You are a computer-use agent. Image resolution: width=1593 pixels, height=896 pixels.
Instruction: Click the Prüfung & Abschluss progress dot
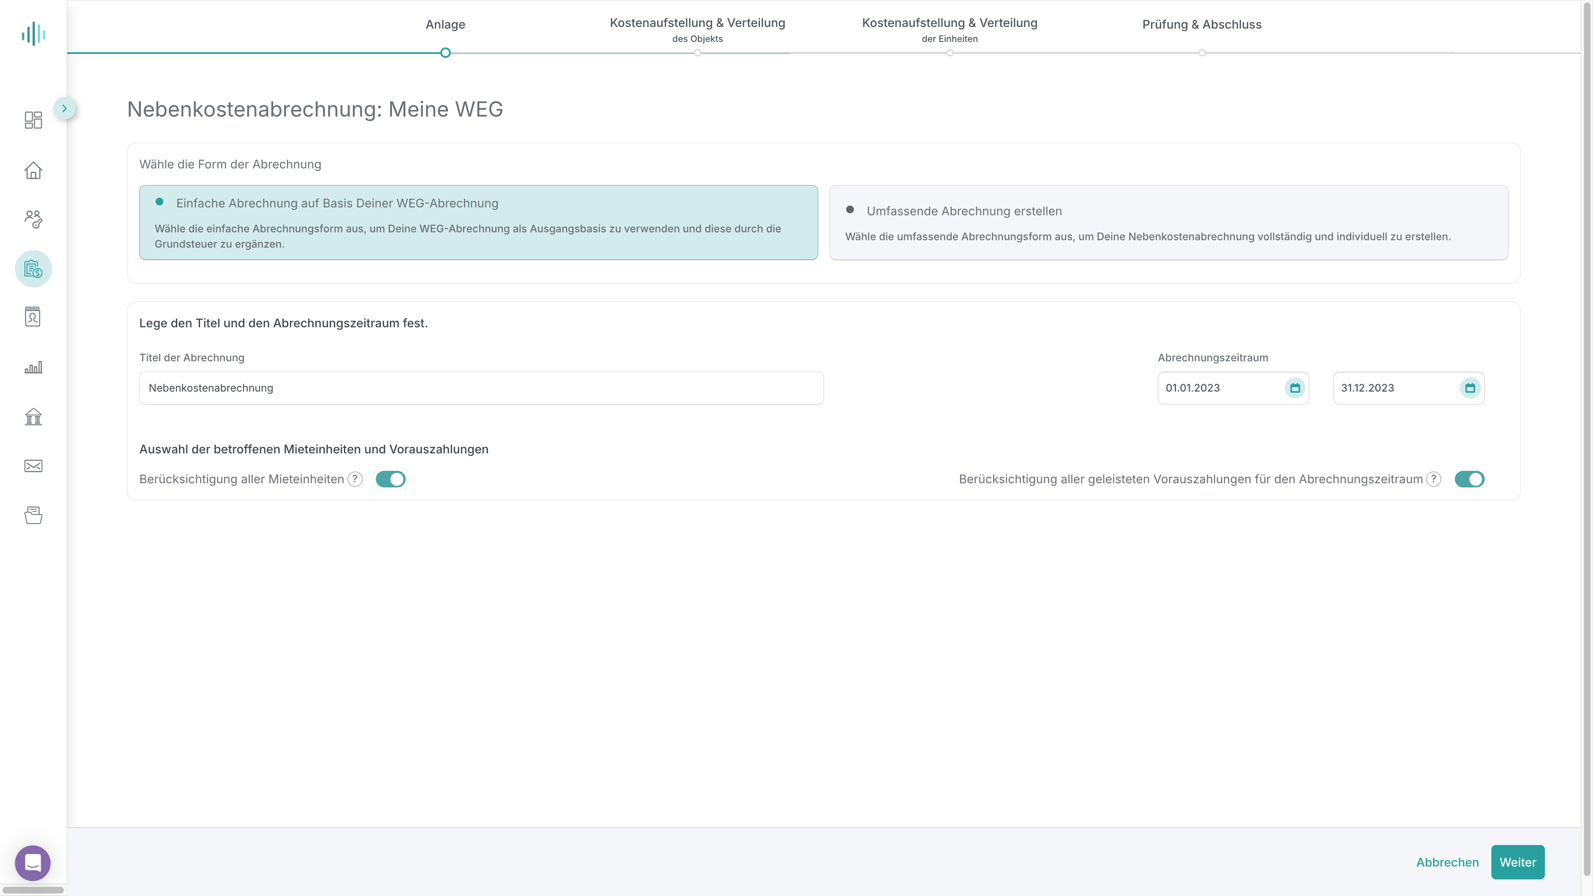click(x=1202, y=53)
